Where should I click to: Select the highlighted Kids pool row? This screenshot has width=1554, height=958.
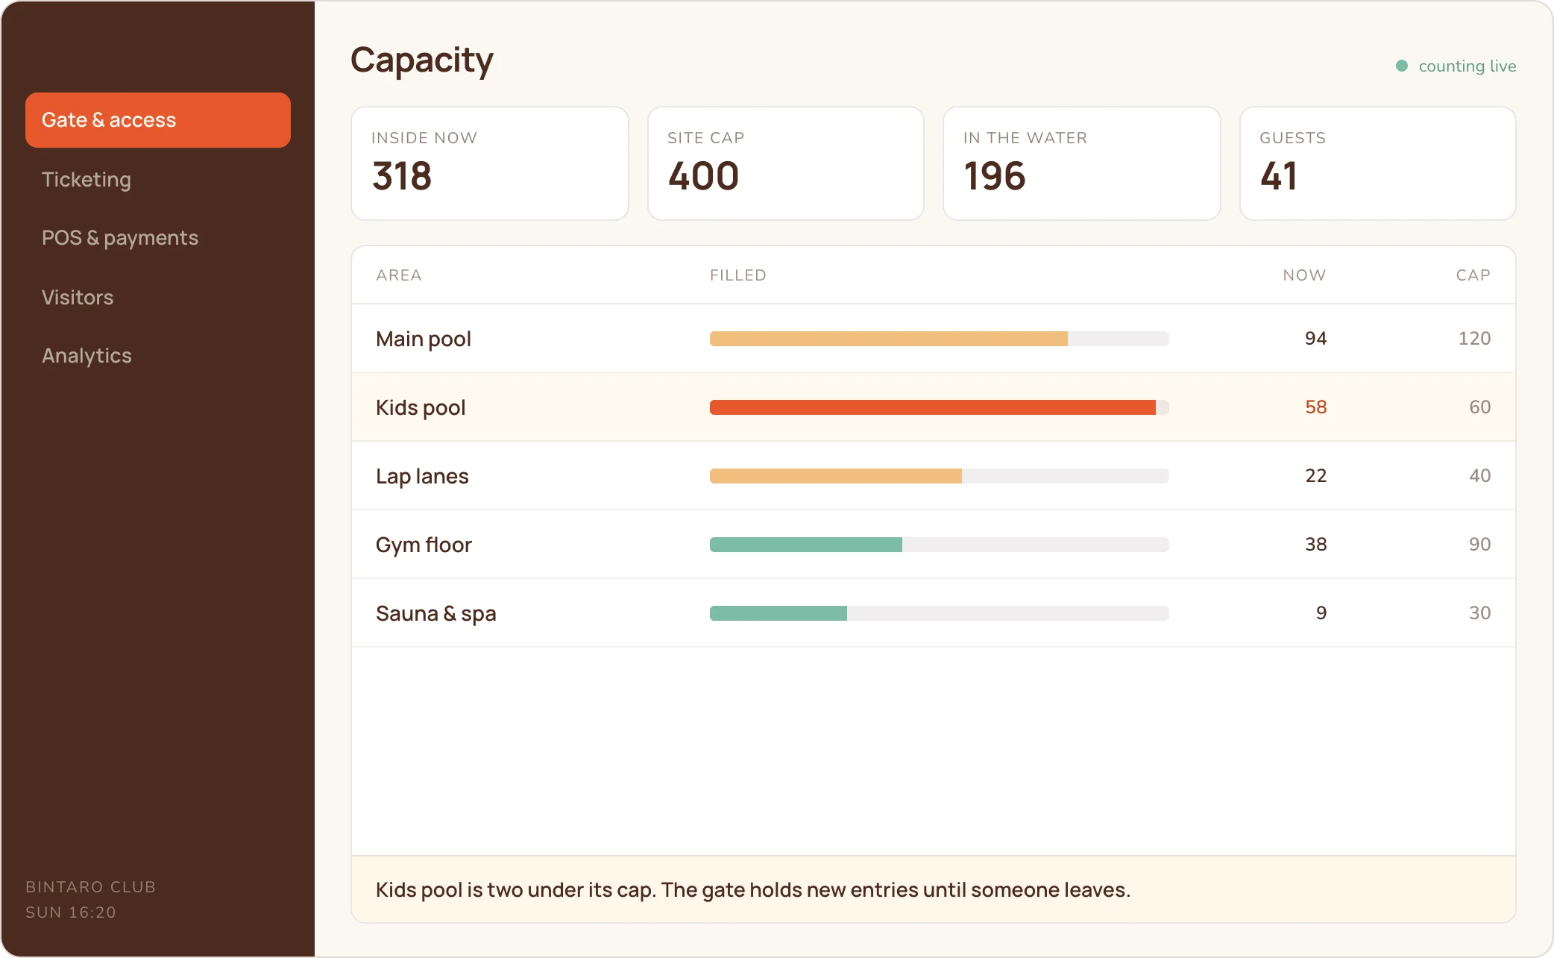(x=934, y=407)
